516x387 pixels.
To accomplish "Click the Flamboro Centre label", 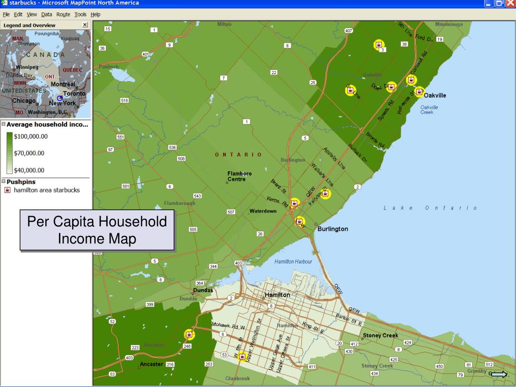I will [239, 176].
